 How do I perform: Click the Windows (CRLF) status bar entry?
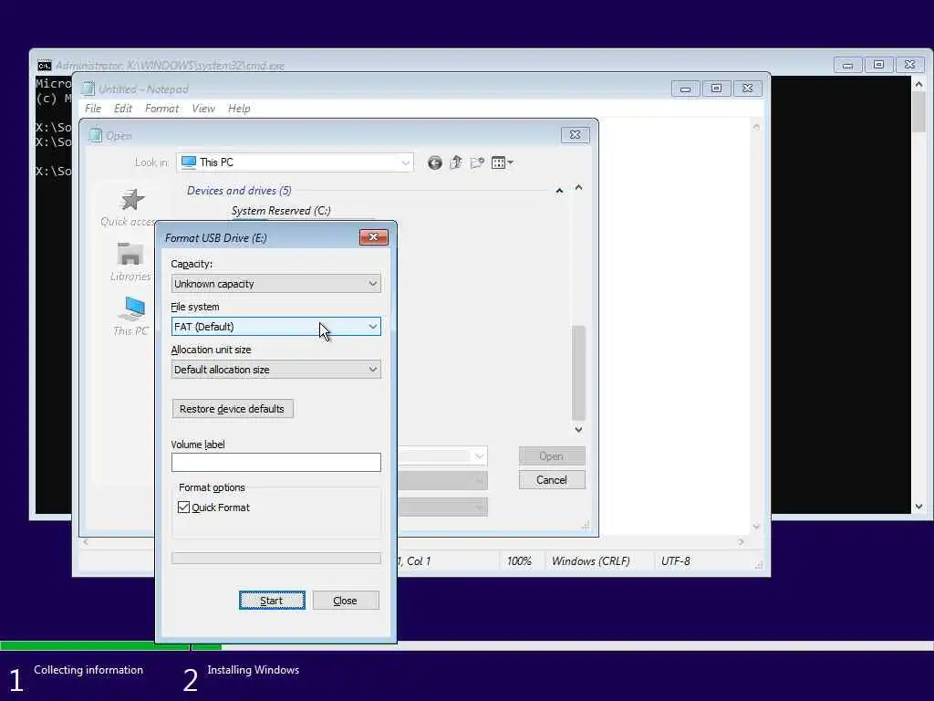pyautogui.click(x=590, y=561)
